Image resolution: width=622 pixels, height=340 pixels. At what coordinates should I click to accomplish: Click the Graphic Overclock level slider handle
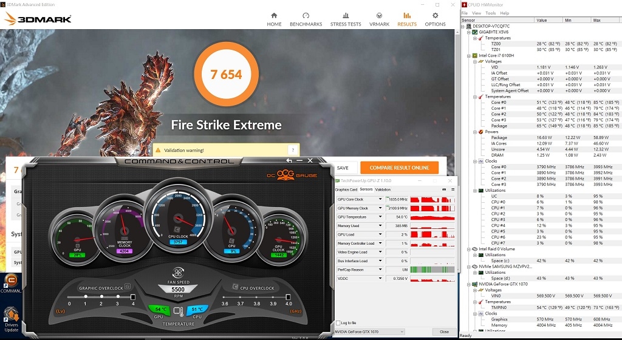(x=133, y=297)
